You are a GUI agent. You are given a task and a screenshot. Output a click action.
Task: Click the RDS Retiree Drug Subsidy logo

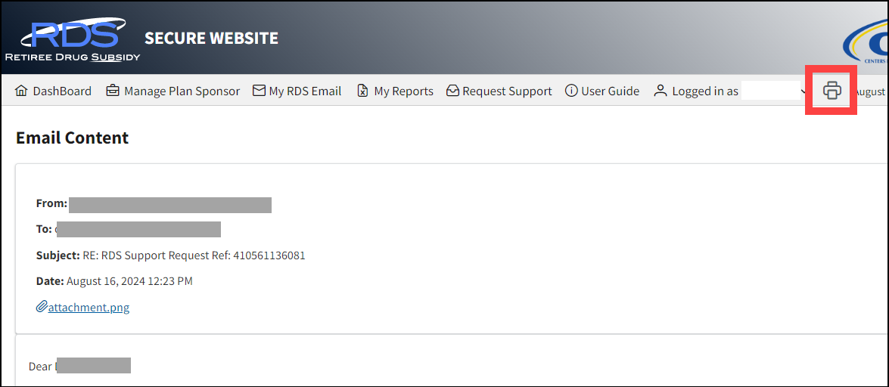tap(73, 39)
